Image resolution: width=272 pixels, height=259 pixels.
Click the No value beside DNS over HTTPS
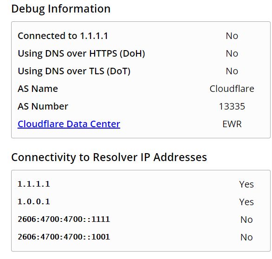232,53
